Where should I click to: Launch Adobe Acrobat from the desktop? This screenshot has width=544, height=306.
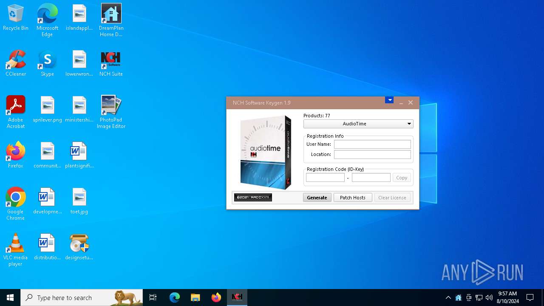click(16, 112)
